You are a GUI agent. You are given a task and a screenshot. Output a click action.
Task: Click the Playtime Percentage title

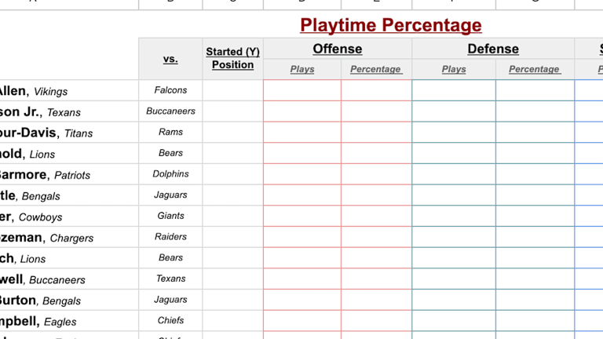(390, 25)
